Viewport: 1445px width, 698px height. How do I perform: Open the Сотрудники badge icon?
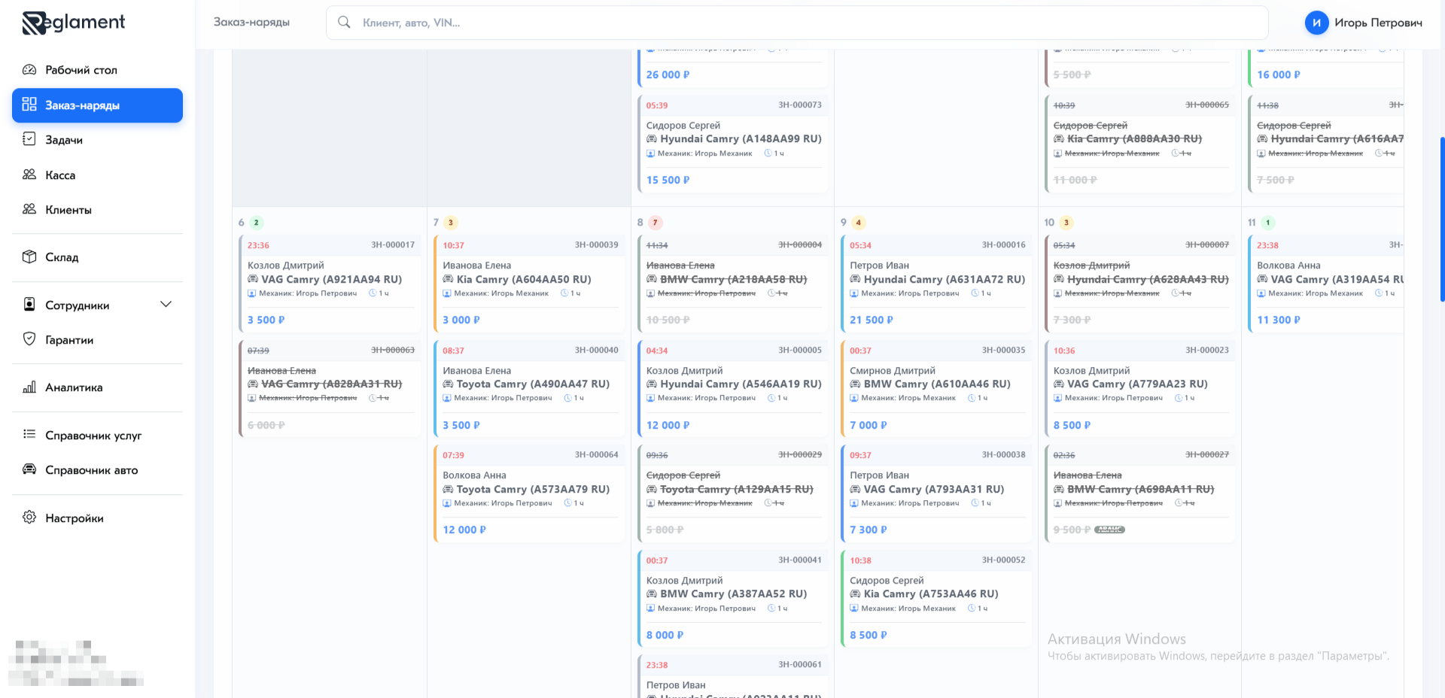coord(29,305)
